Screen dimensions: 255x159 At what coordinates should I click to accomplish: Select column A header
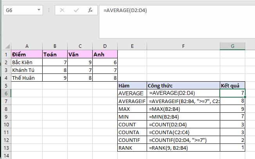point(26,46)
